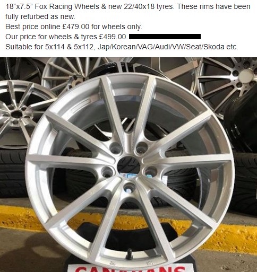Click the bottom lug hole with the blue sticker
Screen dimensions: 257x272
click(x=130, y=188)
